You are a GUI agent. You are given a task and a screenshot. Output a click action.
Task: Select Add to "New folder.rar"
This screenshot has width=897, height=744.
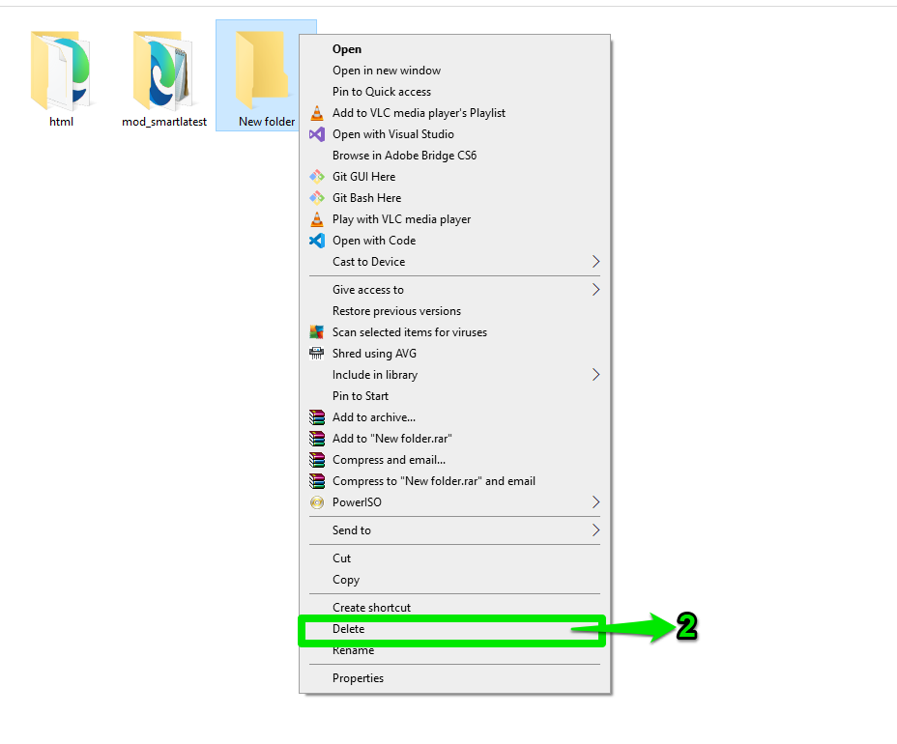coord(455,439)
